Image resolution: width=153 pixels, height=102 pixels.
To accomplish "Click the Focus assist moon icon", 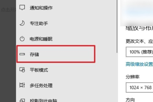I will click(22, 23).
